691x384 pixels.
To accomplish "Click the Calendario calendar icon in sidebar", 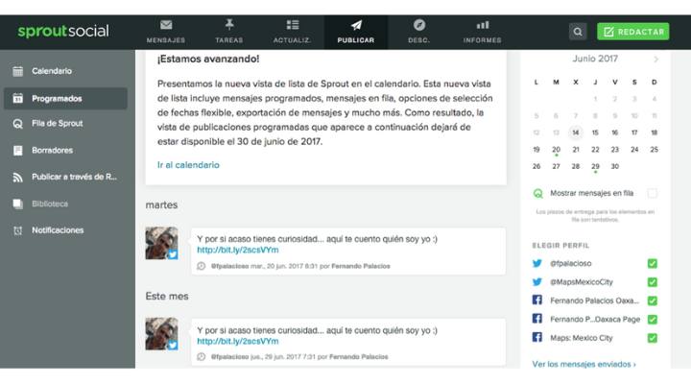I will [x=17, y=71].
